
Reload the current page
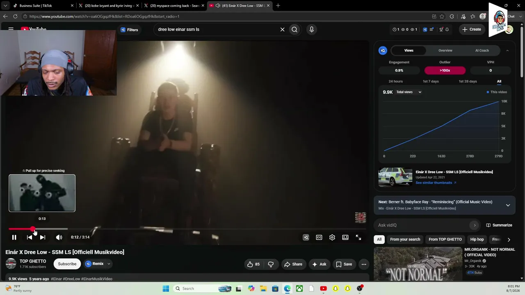click(x=15, y=16)
